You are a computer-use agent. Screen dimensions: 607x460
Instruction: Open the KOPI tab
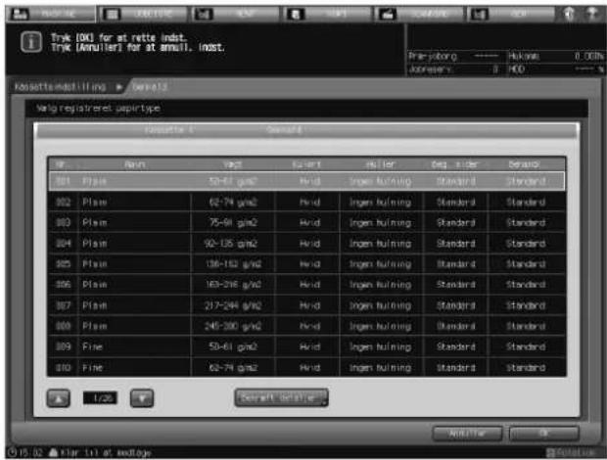tap(328, 15)
